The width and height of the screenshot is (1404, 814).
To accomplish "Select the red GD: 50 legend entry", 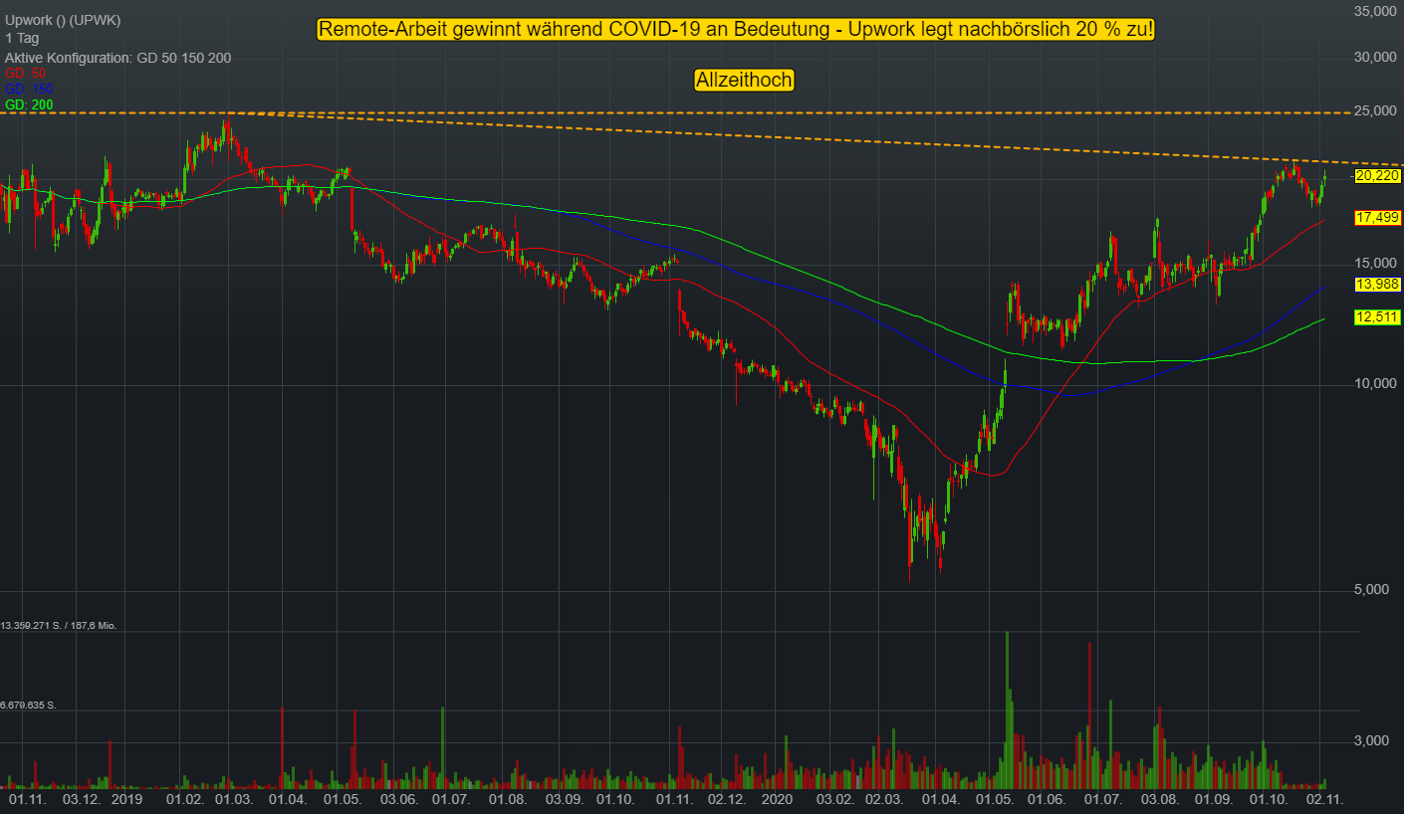I will (x=26, y=74).
